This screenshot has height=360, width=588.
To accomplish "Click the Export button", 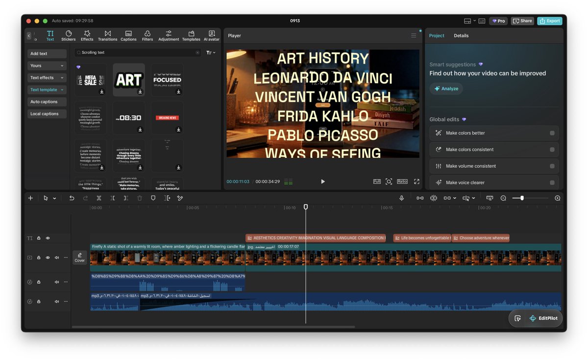I will (x=549, y=21).
